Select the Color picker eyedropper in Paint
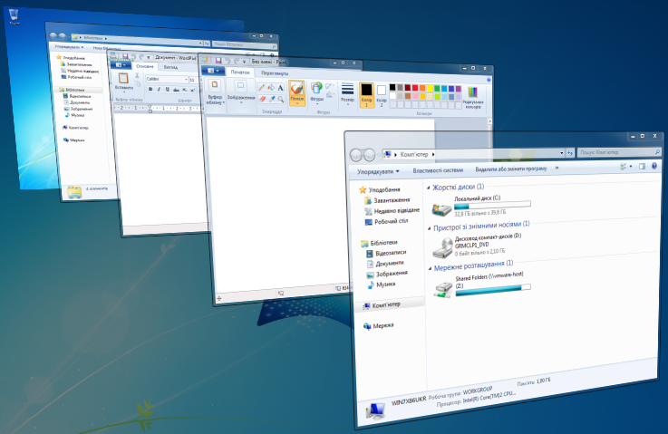 point(271,99)
